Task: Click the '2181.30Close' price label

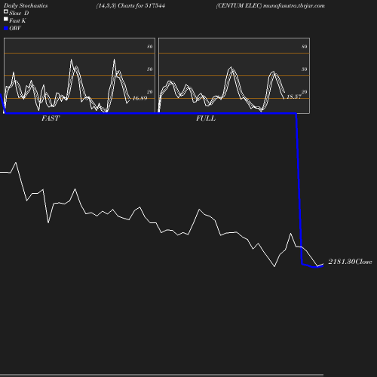Action: tap(350, 262)
